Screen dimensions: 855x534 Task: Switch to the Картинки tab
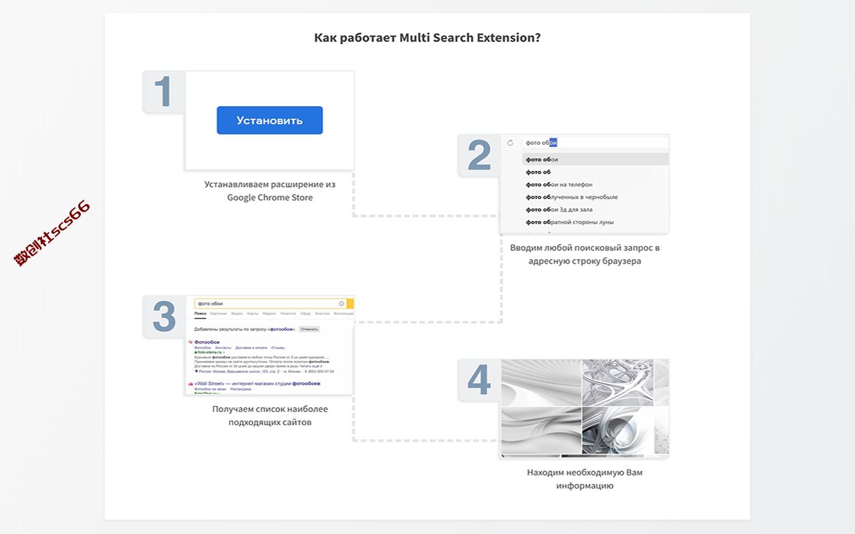(218, 313)
